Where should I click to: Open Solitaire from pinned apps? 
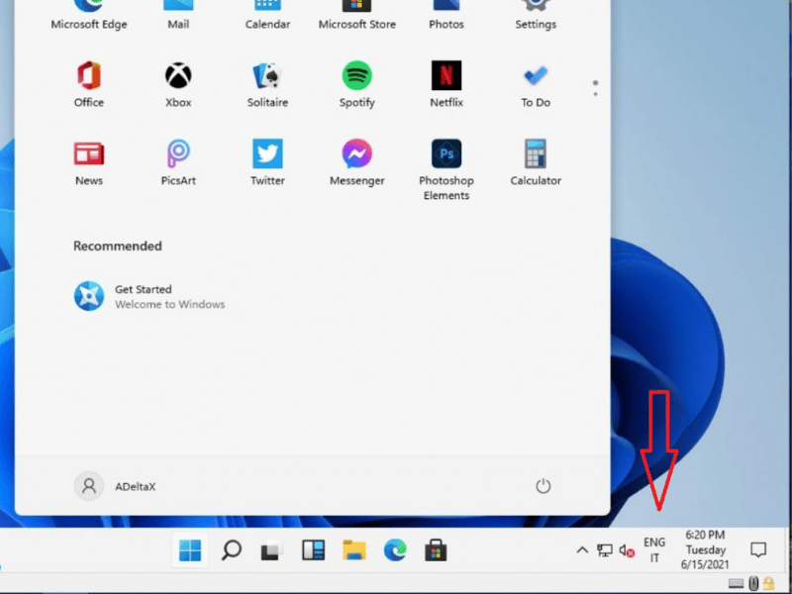click(267, 76)
